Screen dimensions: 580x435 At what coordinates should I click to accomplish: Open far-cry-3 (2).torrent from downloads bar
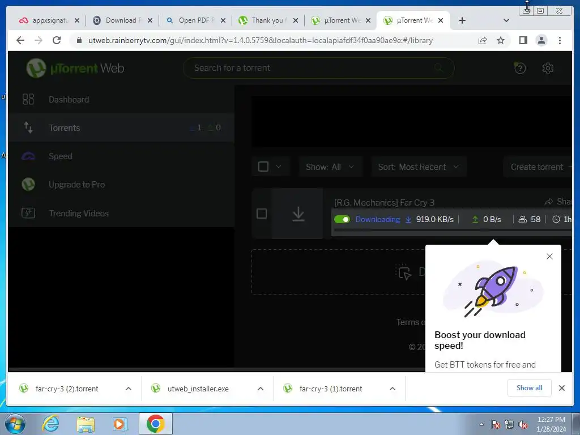(67, 389)
